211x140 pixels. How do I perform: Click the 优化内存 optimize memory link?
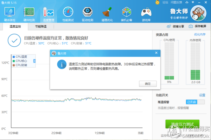[x=200, y=34]
